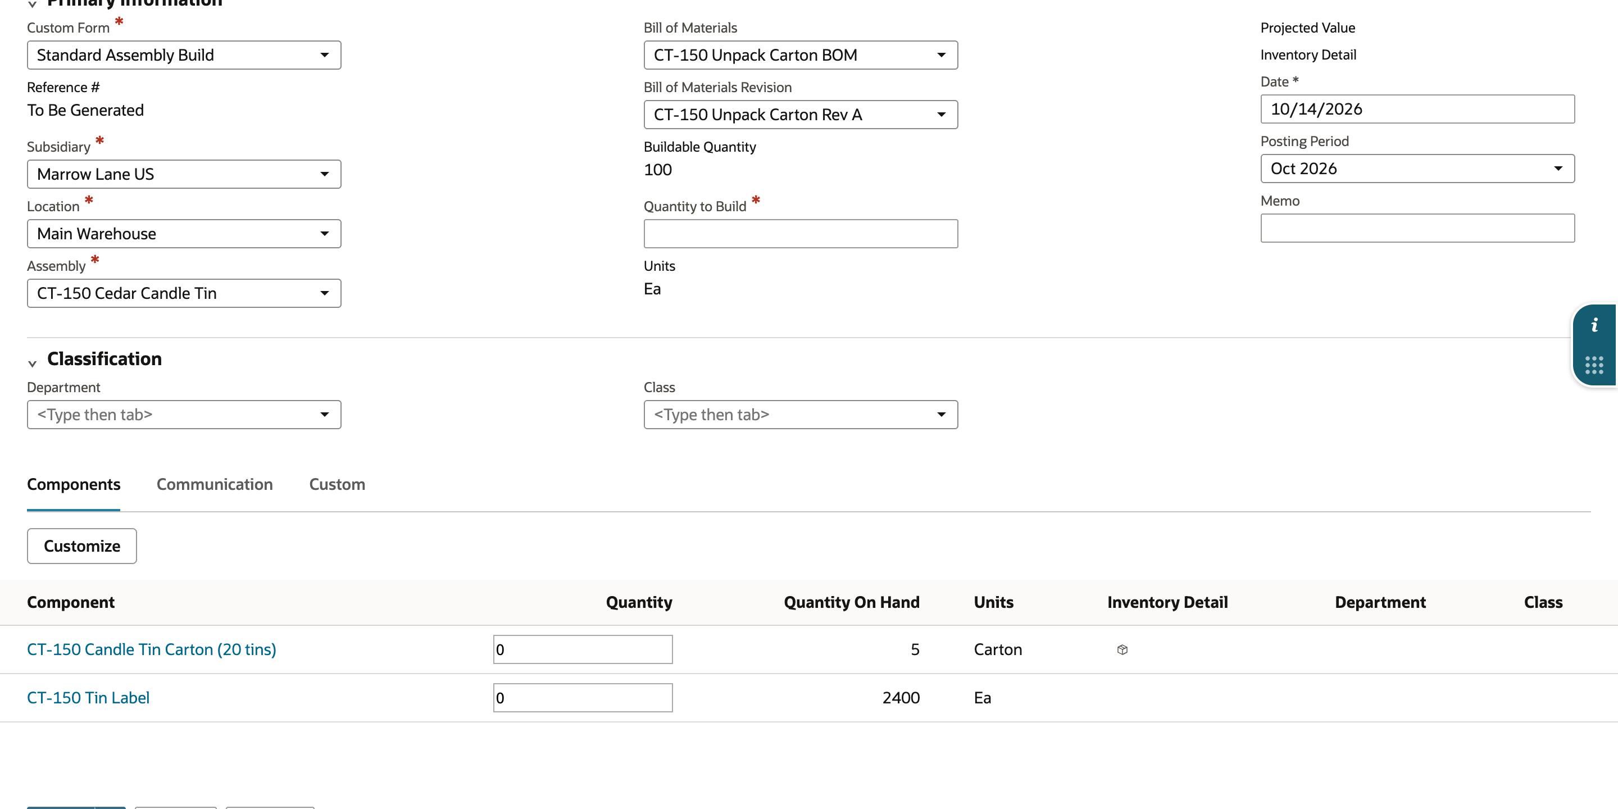Open the Bill of Materials Revision dropdown
1618x809 pixels.
801,114
